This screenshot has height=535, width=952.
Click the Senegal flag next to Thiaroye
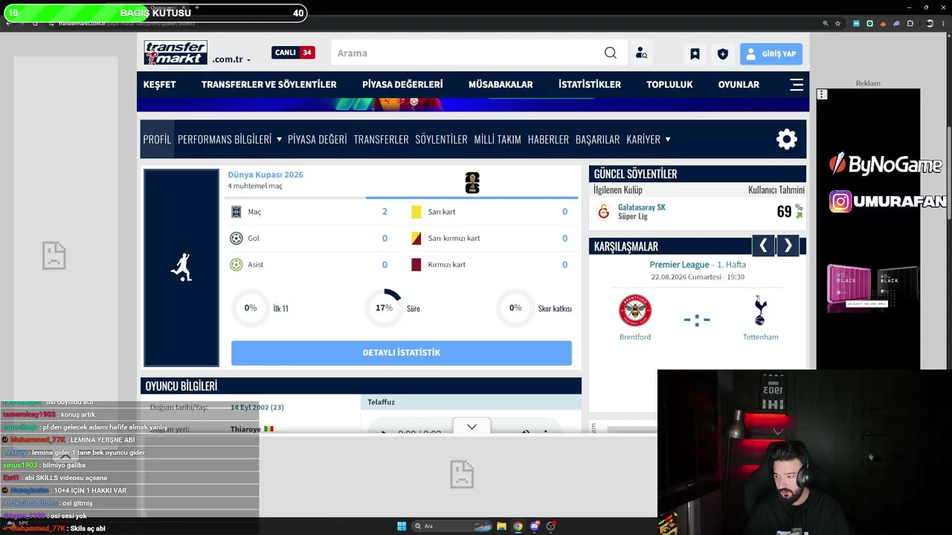[x=268, y=429]
